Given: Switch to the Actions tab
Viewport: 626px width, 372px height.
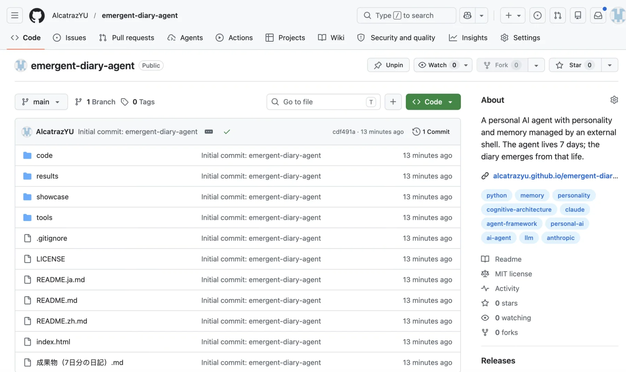Looking at the screenshot, I should (234, 38).
